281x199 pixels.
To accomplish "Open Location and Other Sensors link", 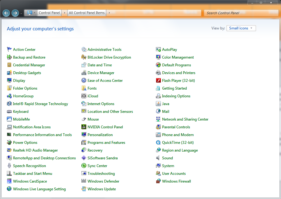I will coord(110,112).
